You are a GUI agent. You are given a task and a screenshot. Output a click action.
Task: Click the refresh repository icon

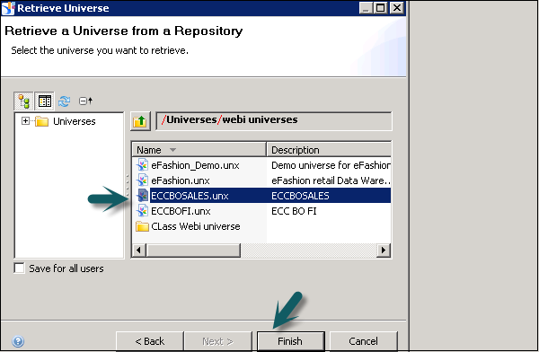tap(65, 101)
